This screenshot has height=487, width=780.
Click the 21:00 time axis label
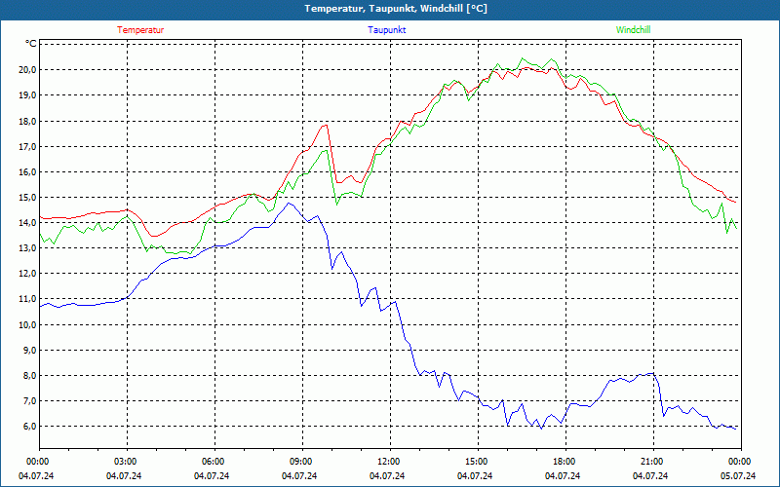(x=653, y=462)
